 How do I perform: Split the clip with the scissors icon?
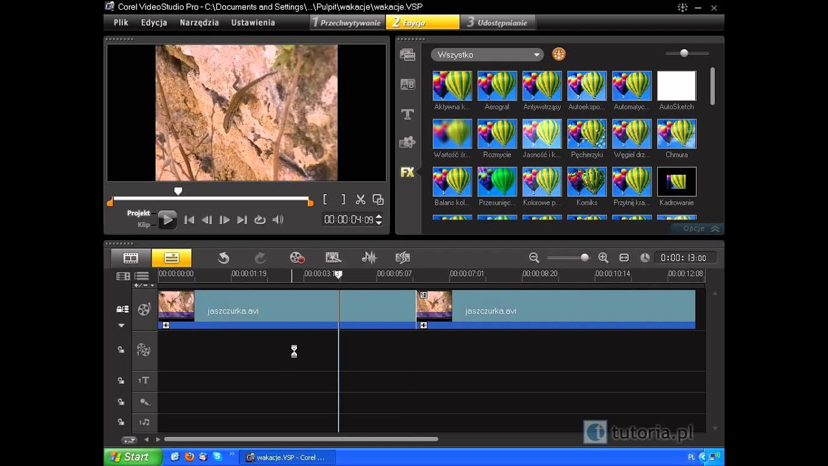click(360, 200)
